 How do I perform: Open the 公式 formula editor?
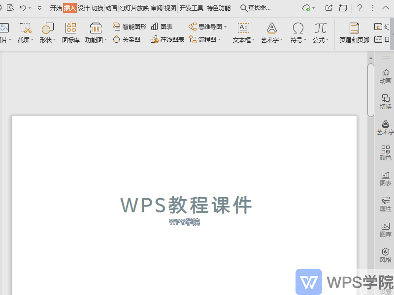pos(319,33)
